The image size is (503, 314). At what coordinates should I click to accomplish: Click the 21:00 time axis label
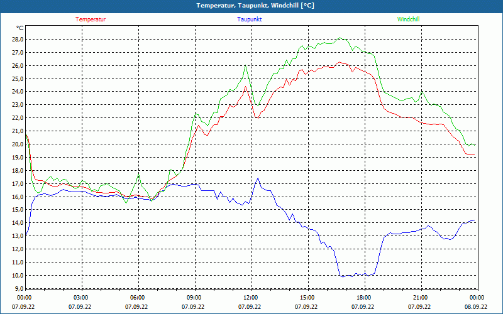point(419,298)
